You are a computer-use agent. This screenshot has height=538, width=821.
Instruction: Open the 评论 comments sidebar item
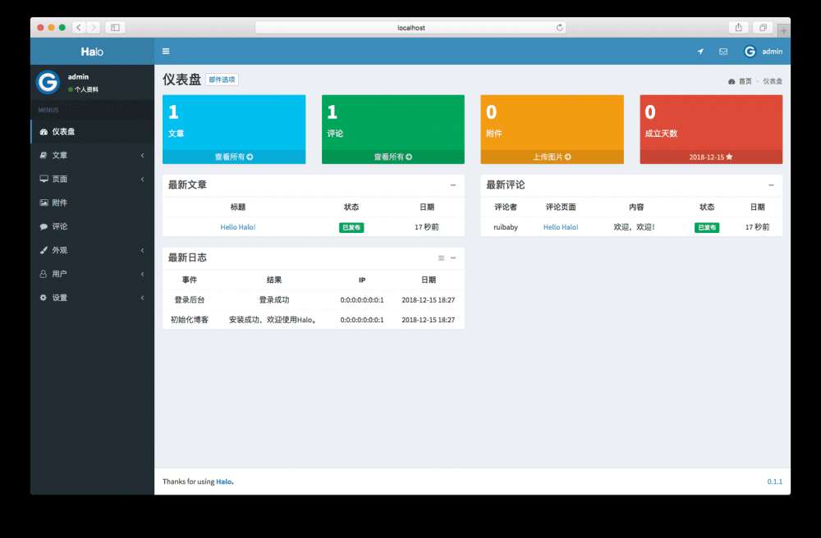pos(93,226)
